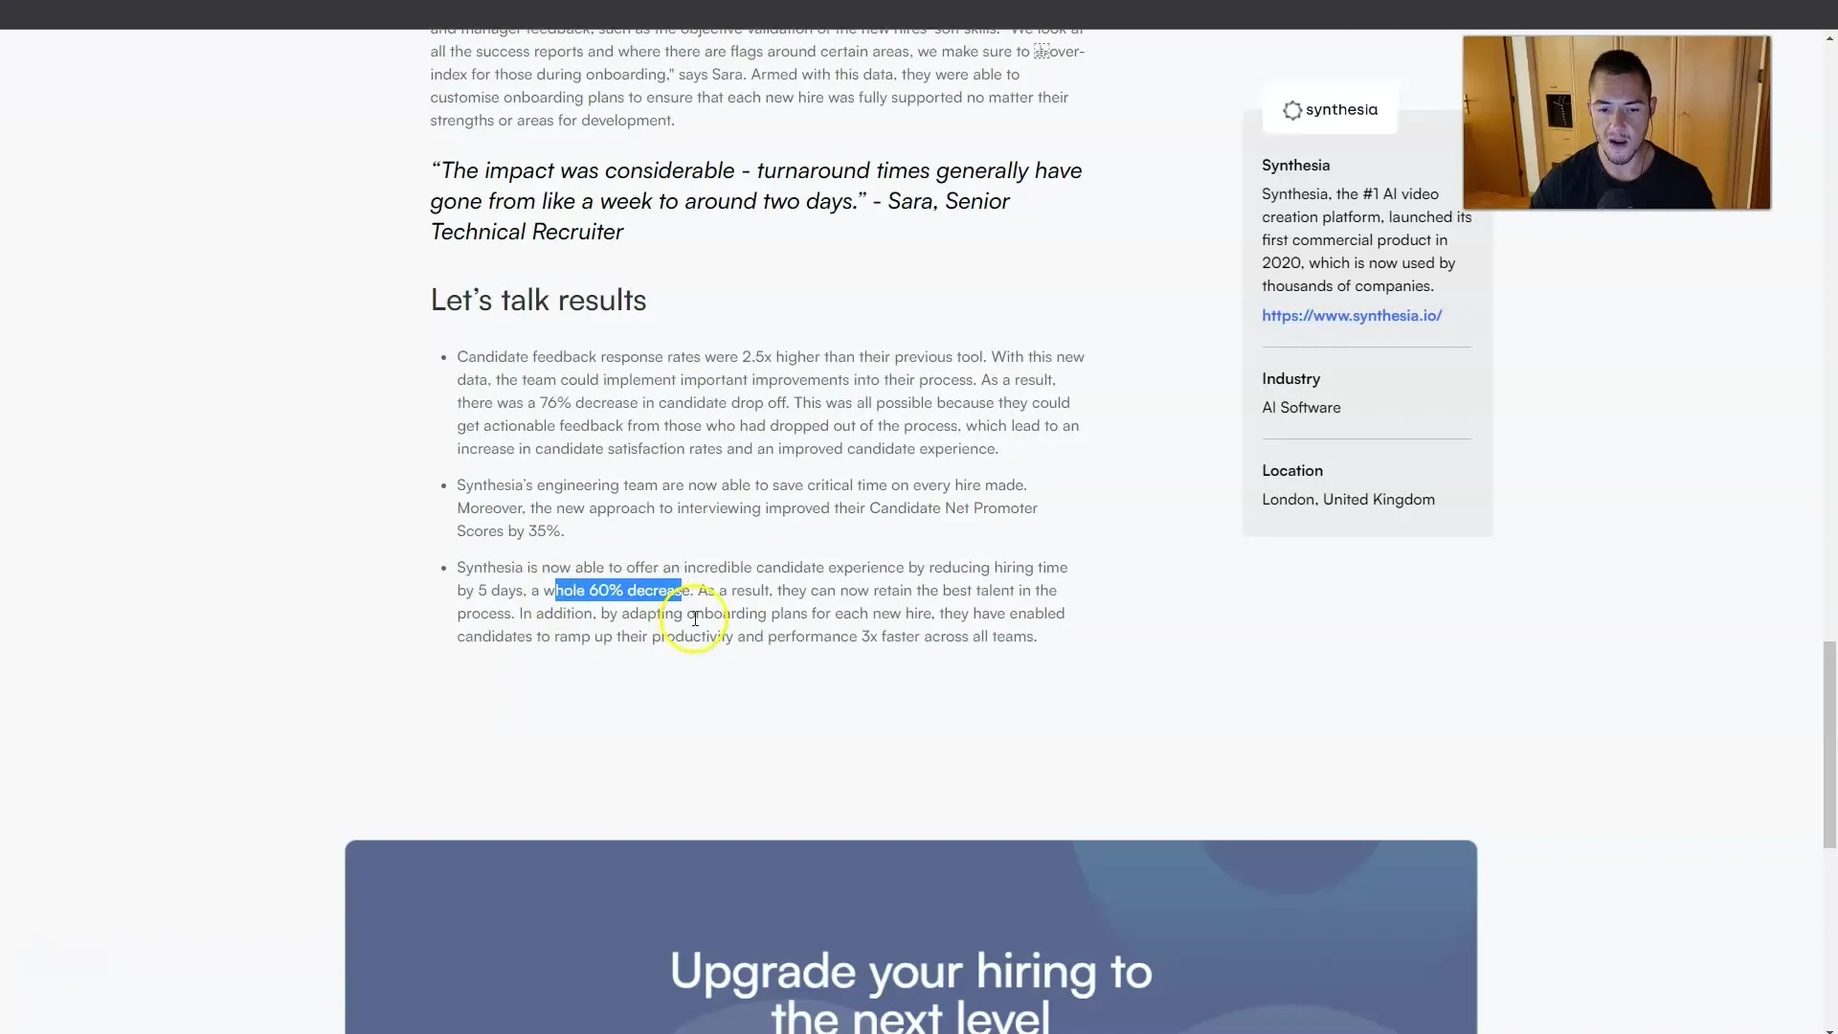Expand the Industry section details

tap(1290, 377)
